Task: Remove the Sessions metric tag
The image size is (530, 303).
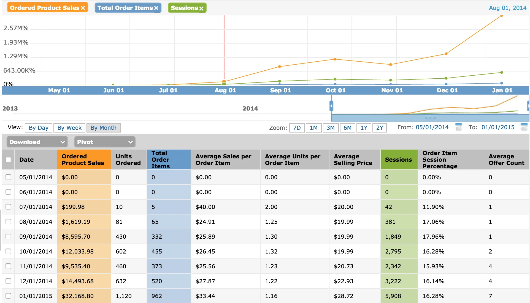Action: [201, 8]
